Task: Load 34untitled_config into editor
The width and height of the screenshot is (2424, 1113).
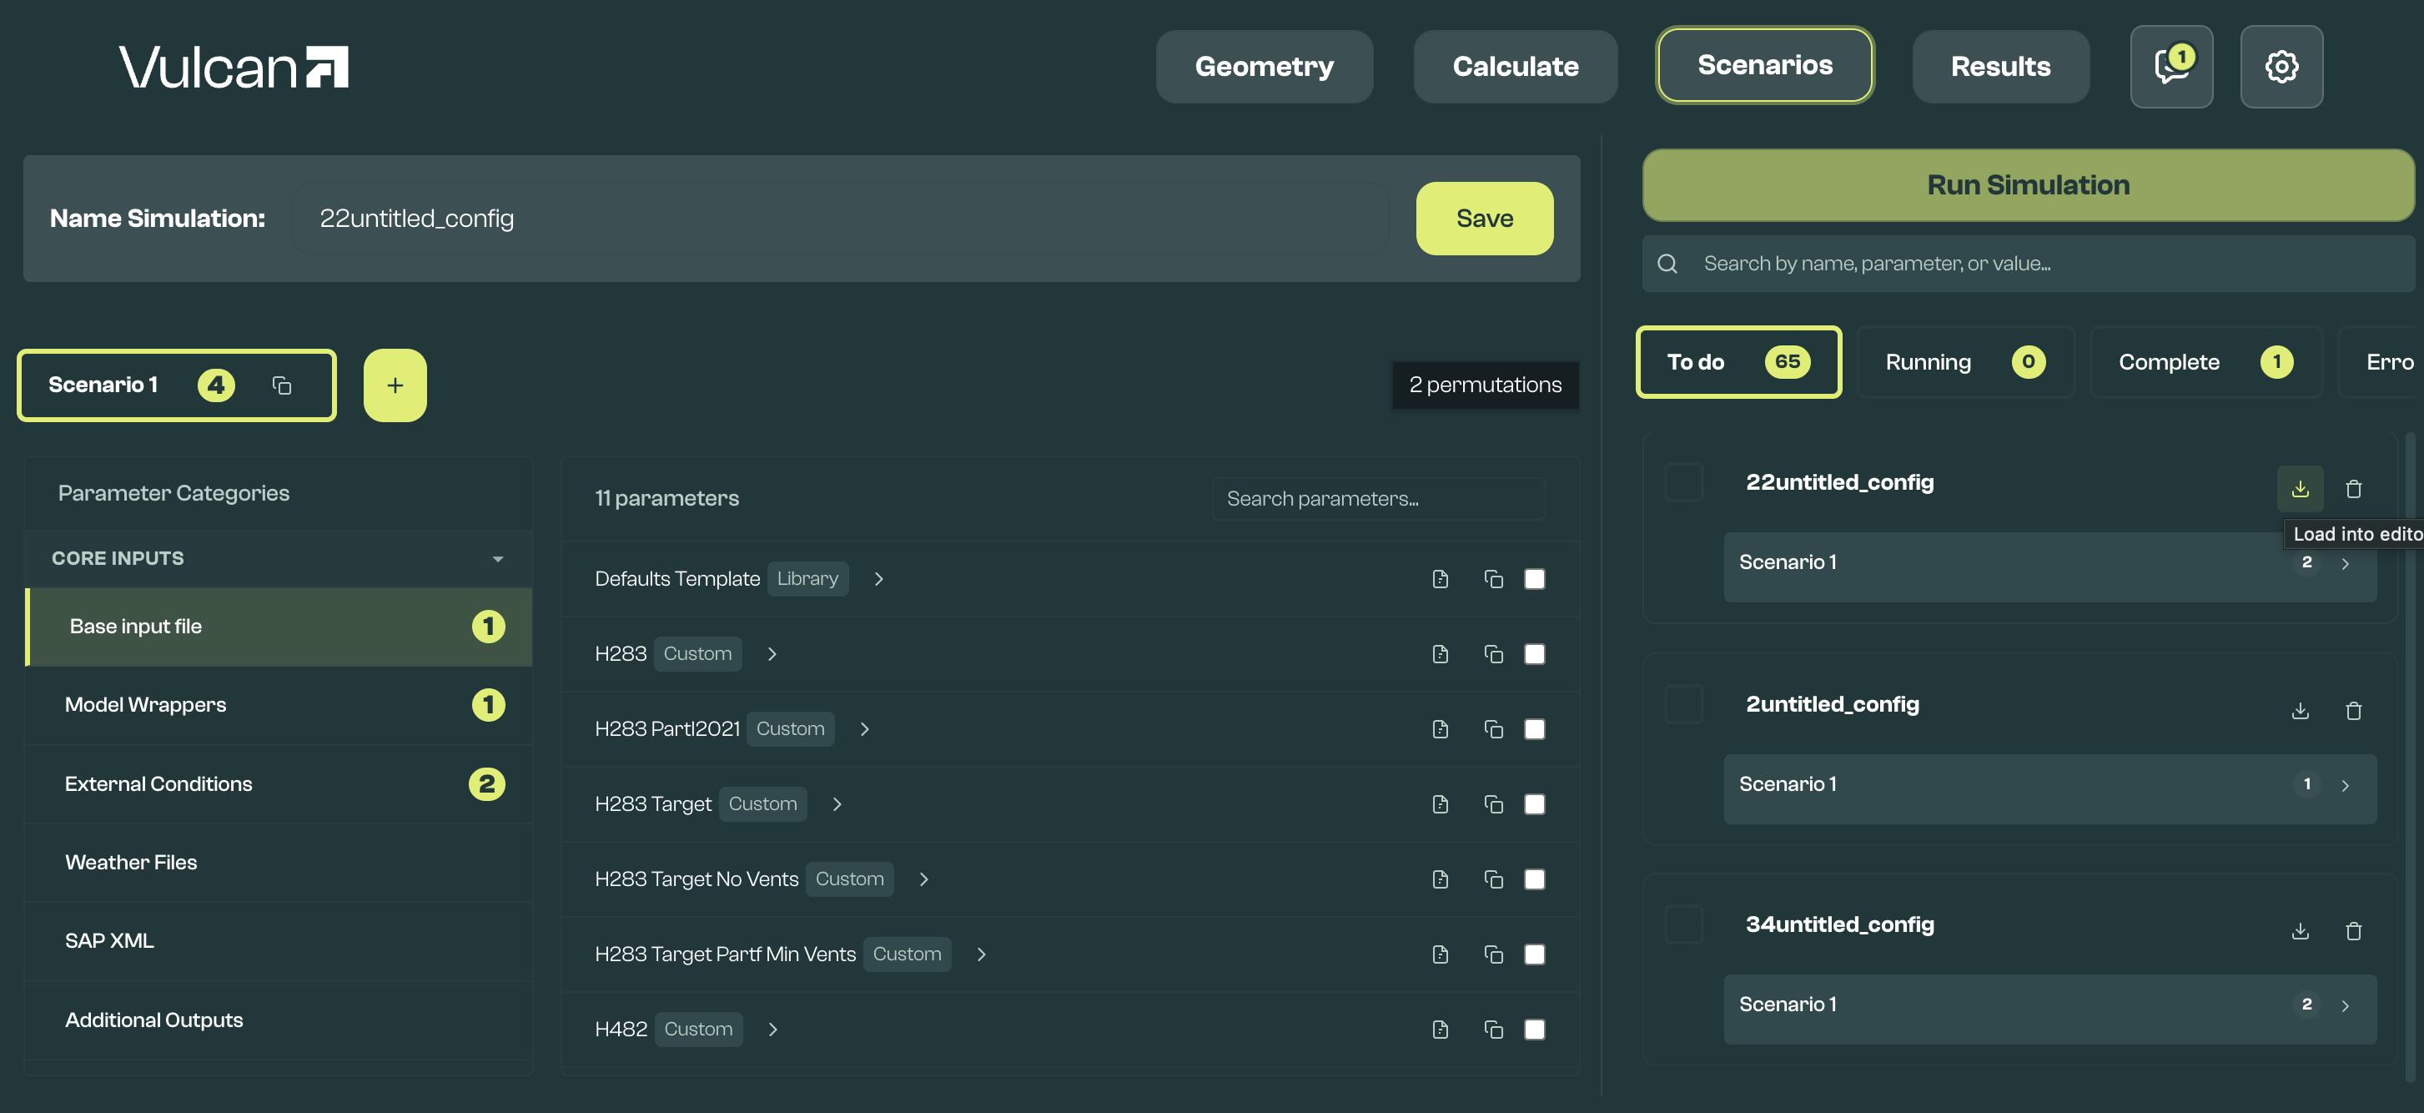Action: tap(2300, 930)
